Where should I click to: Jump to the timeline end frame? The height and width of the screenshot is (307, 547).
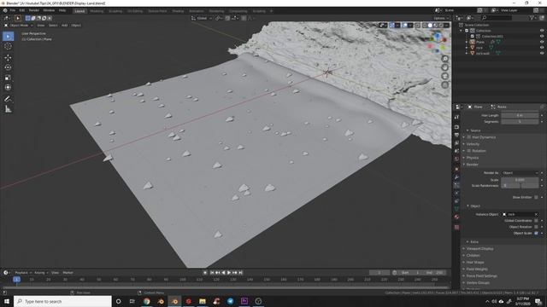point(240,273)
